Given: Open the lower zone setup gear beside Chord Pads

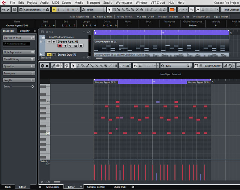Looking at the screenshot, I should pyautogui.click(x=133, y=187).
